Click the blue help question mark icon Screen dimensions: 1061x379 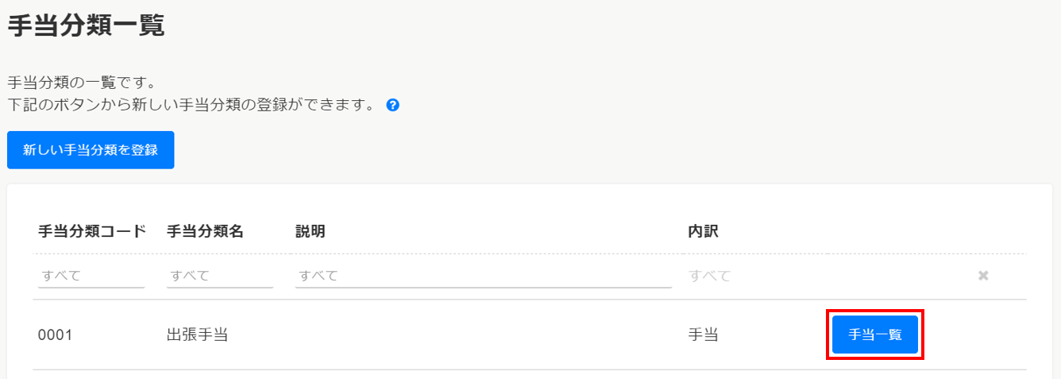pyautogui.click(x=392, y=105)
